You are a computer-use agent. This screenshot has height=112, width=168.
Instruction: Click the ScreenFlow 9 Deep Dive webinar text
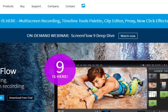tap(93, 36)
